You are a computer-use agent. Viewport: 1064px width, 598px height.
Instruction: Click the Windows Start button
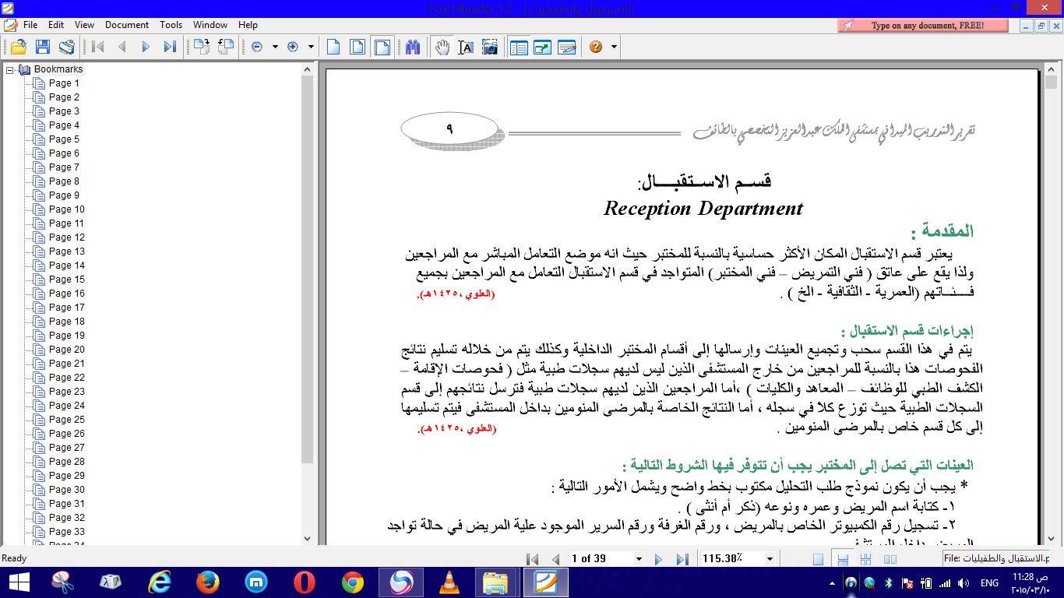point(18,582)
